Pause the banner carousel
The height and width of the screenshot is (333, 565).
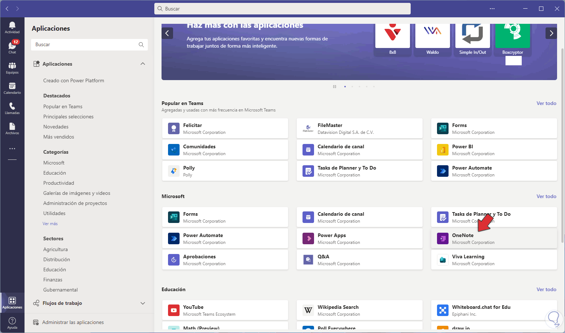click(x=335, y=87)
